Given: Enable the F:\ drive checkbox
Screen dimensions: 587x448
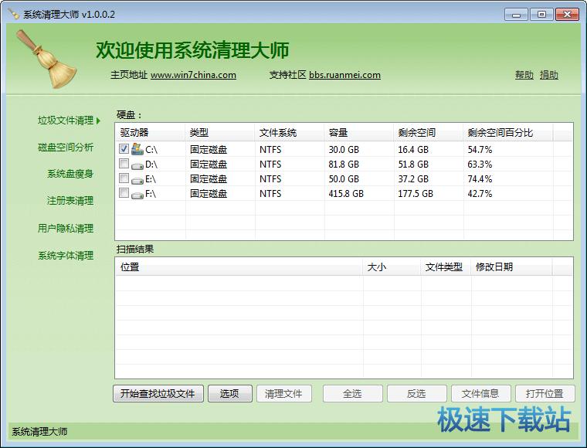Looking at the screenshot, I should [x=124, y=193].
